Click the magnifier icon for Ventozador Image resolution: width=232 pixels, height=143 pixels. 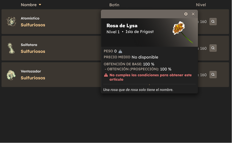[x=213, y=74]
